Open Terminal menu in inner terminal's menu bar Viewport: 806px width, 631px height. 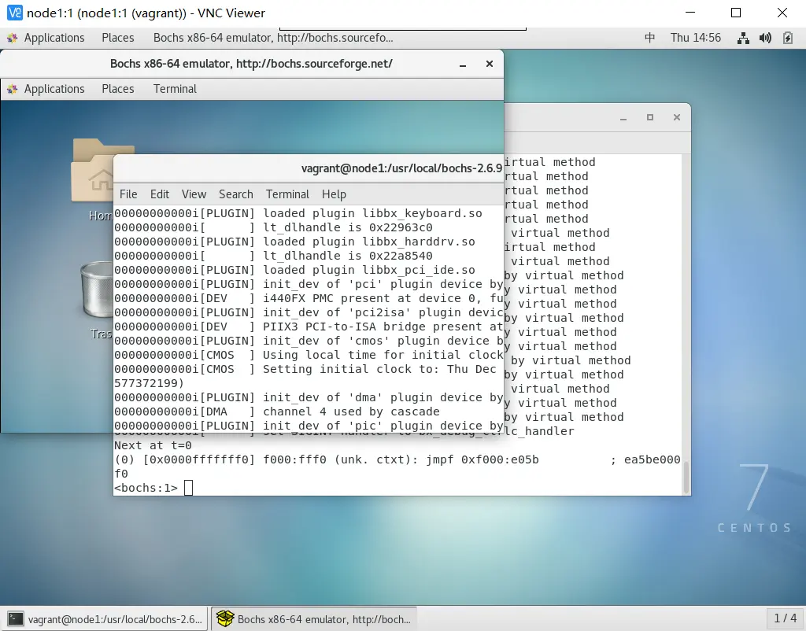(x=287, y=194)
